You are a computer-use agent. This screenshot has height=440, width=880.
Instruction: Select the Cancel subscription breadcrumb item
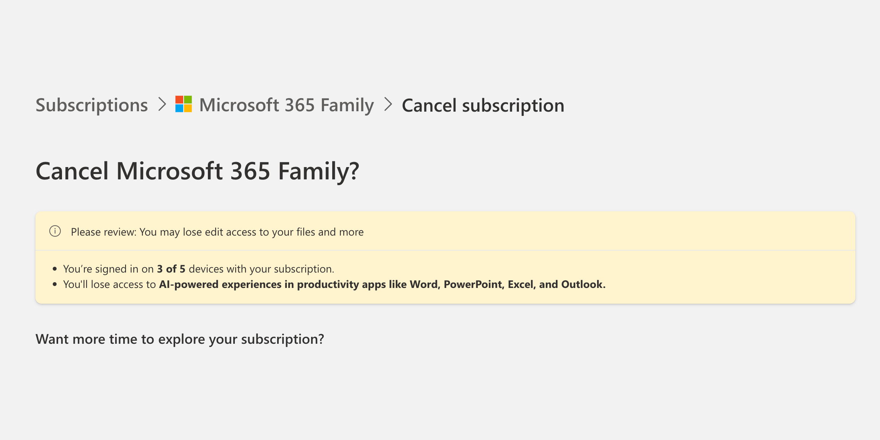coord(483,104)
